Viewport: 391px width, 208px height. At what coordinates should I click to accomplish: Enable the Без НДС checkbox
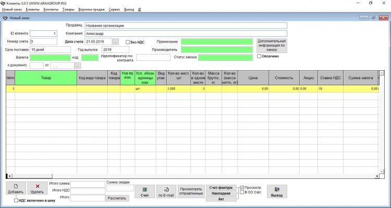point(128,42)
